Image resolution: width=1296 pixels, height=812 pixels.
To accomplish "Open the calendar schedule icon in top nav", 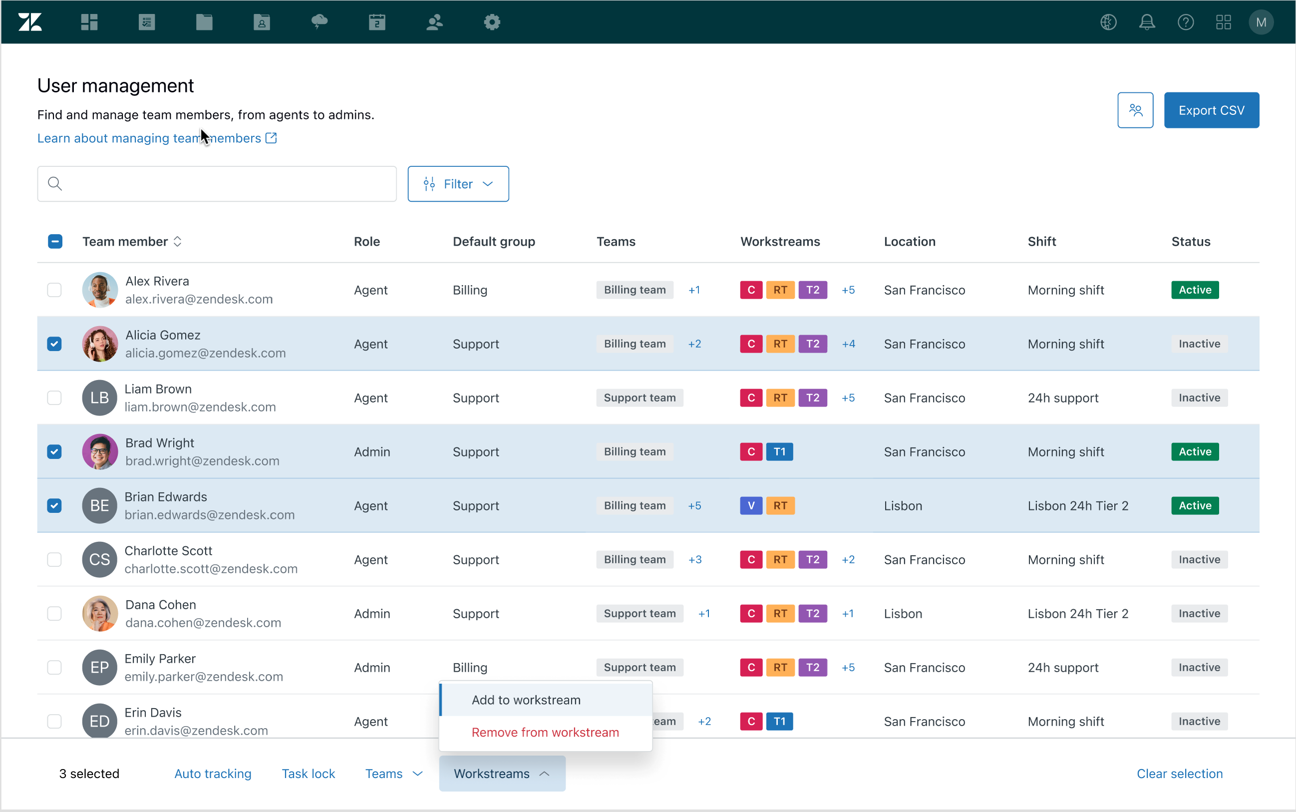I will tap(377, 22).
